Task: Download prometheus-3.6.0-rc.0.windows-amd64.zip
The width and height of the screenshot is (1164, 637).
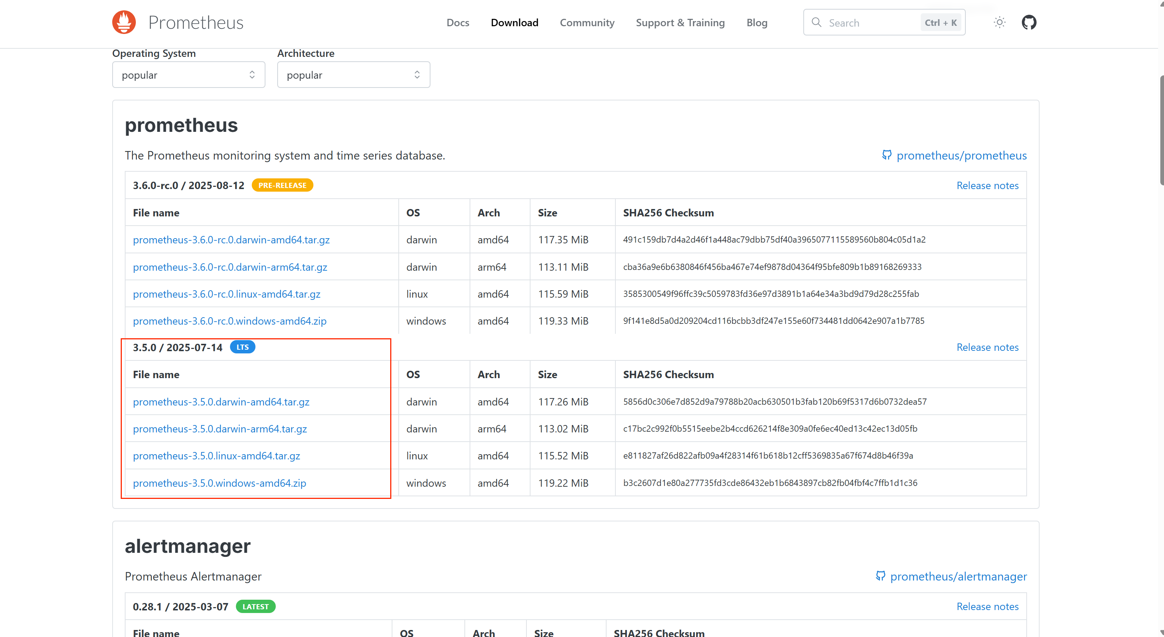Action: tap(230, 321)
